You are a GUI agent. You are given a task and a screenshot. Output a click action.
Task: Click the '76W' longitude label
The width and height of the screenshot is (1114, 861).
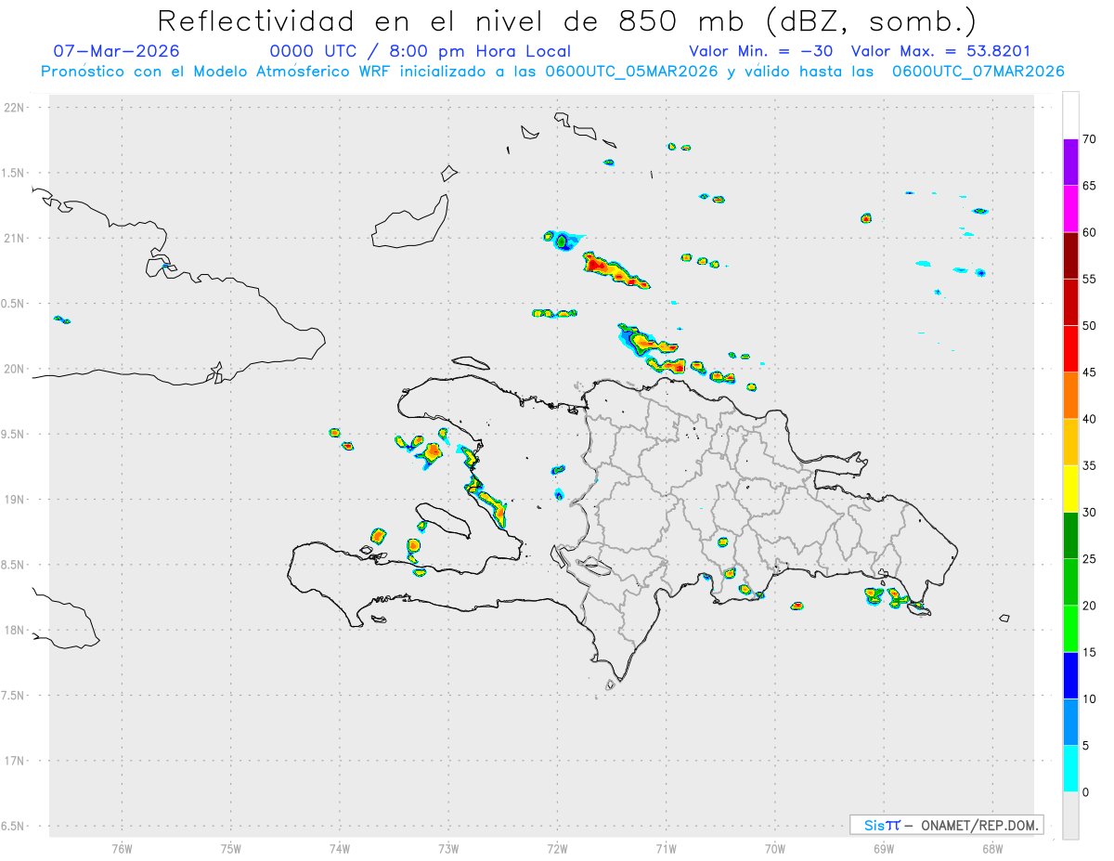click(x=122, y=847)
